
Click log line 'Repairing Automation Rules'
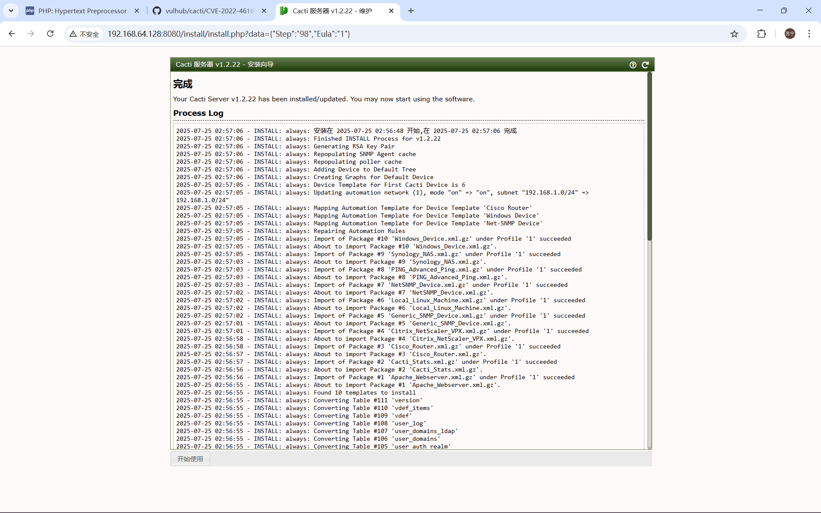(x=291, y=231)
